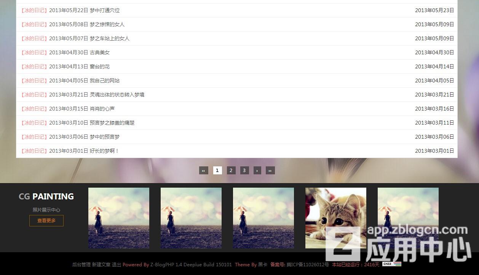Image resolution: width=479 pixels, height=275 pixels.
Task: Open the 后台管理 admin link
Action: tap(81, 265)
